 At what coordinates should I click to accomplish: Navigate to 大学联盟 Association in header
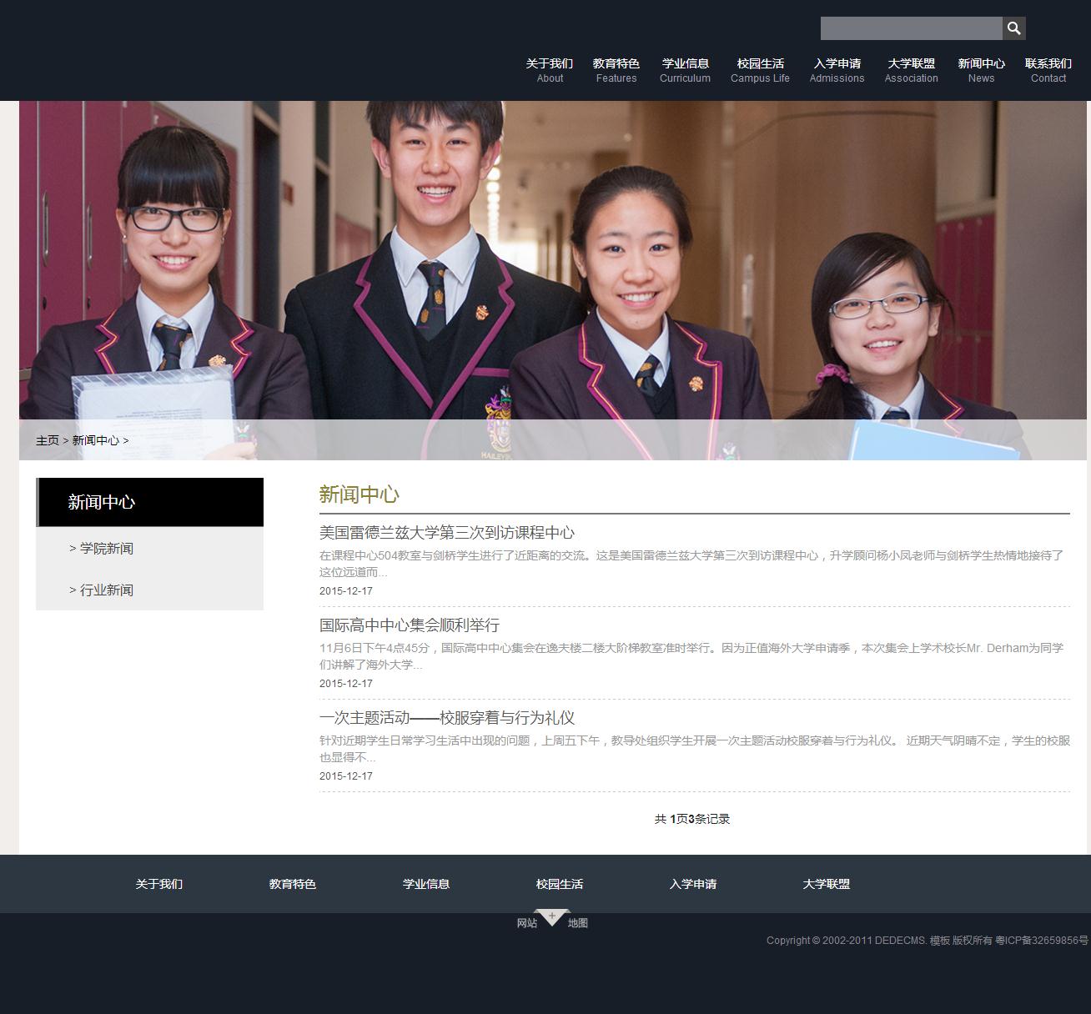911,70
